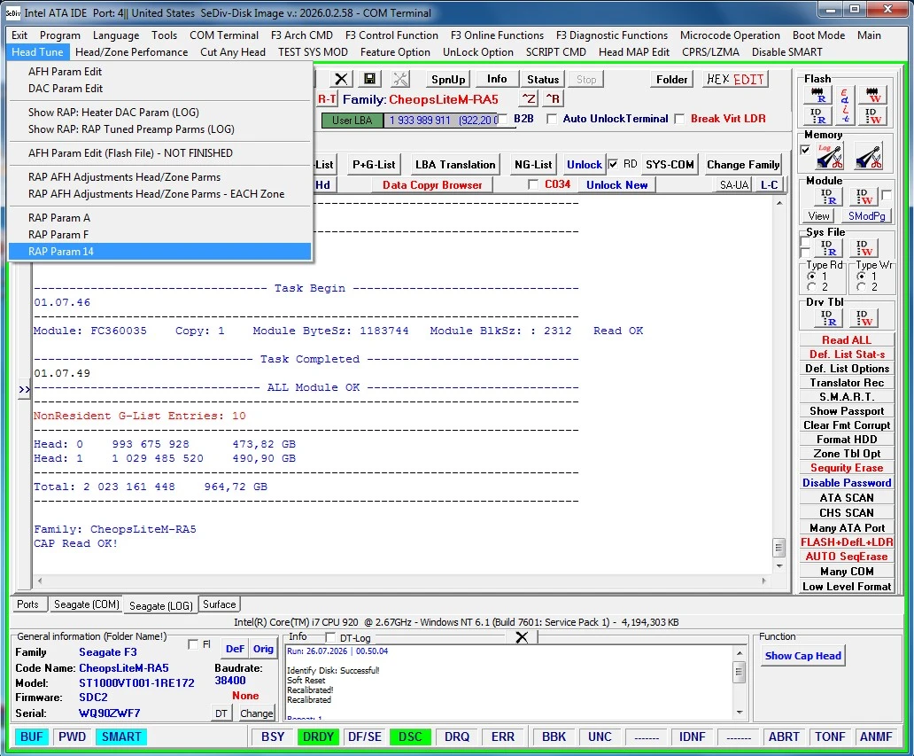Click the DRDY status indicator
This screenshot has width=914, height=756.
point(318,737)
